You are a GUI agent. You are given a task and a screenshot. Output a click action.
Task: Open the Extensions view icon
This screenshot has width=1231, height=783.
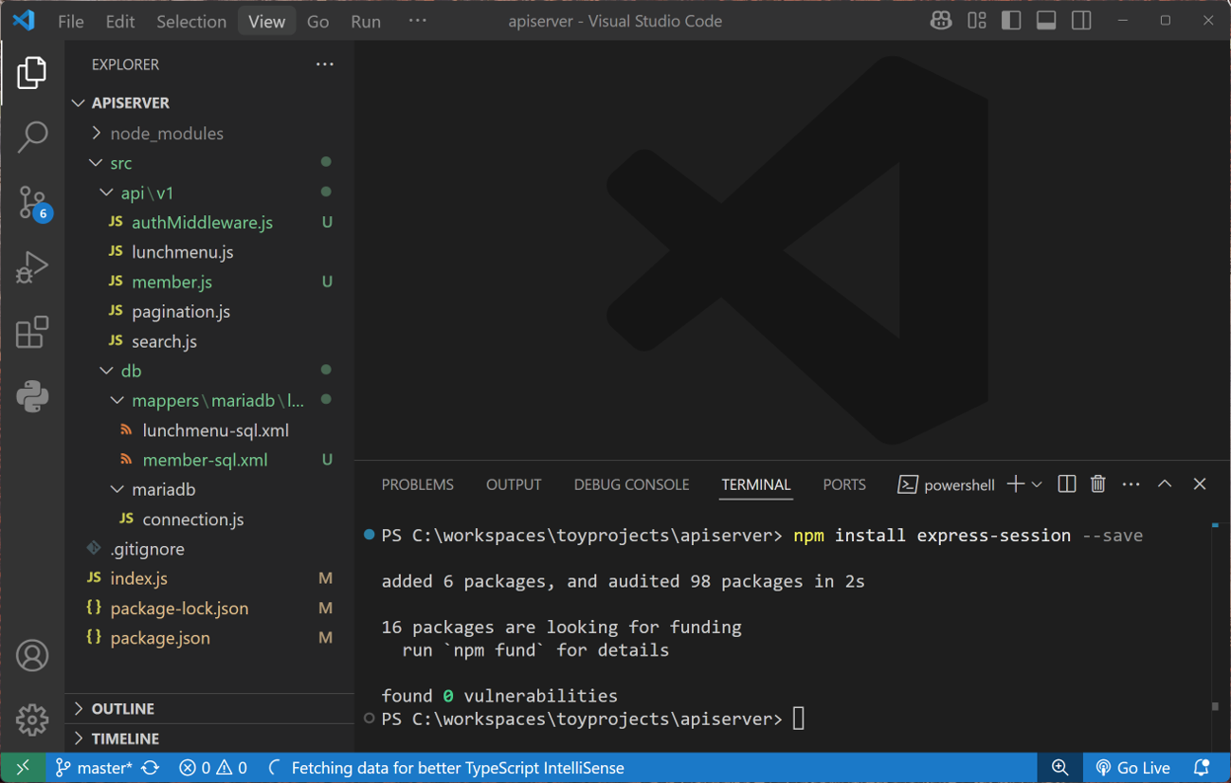[32, 333]
